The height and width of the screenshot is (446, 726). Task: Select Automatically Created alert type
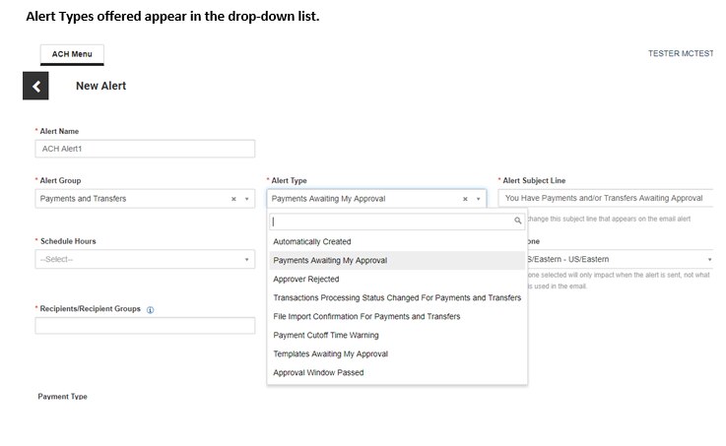pos(312,241)
